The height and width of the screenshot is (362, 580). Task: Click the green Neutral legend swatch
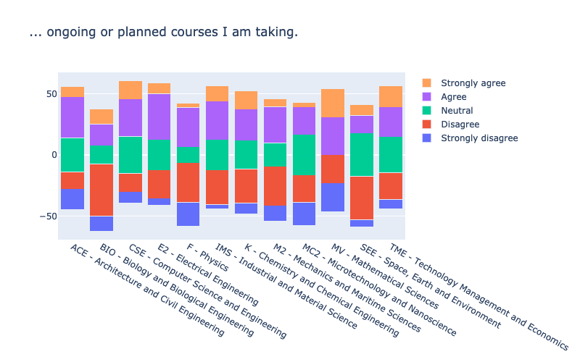426,111
